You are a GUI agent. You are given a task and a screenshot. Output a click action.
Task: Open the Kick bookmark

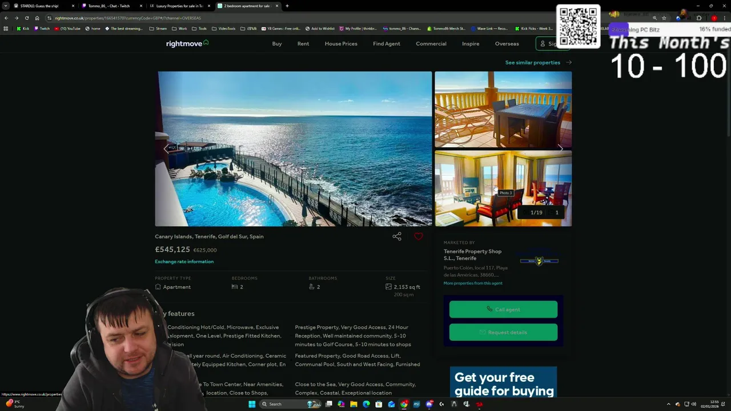click(x=23, y=29)
